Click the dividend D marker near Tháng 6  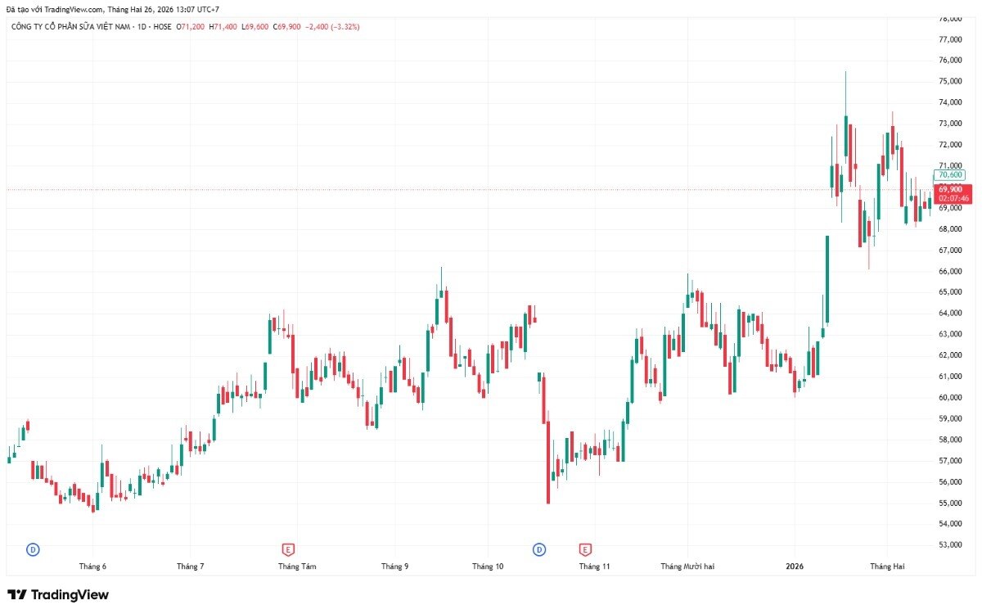(33, 549)
